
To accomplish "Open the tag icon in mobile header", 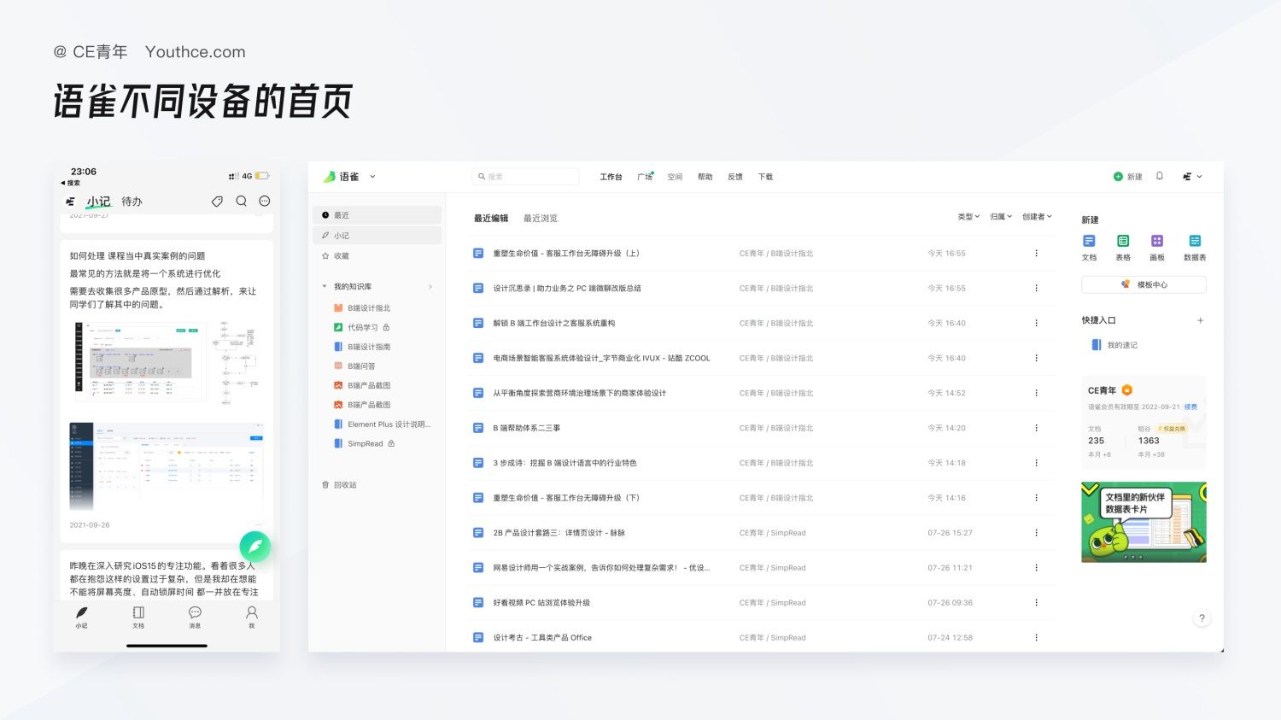I will [x=217, y=202].
